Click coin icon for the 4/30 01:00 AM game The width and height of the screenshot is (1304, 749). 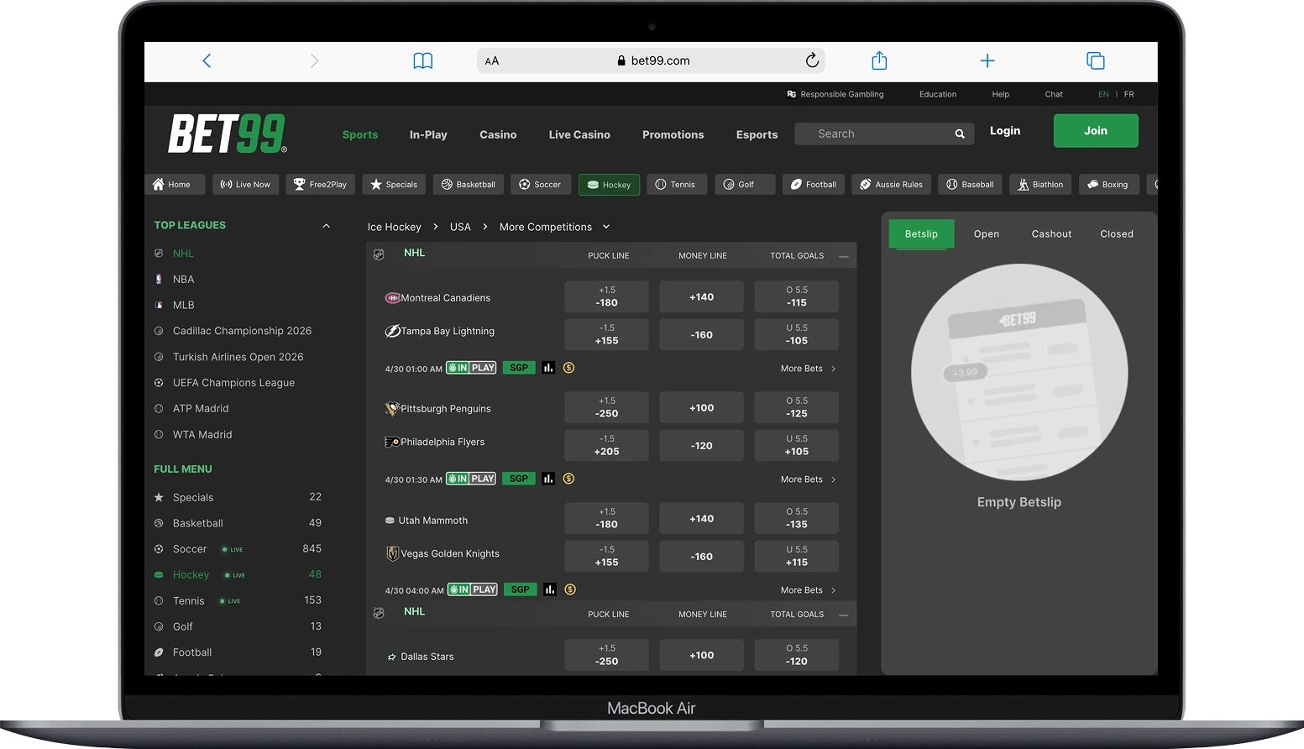pyautogui.click(x=568, y=368)
